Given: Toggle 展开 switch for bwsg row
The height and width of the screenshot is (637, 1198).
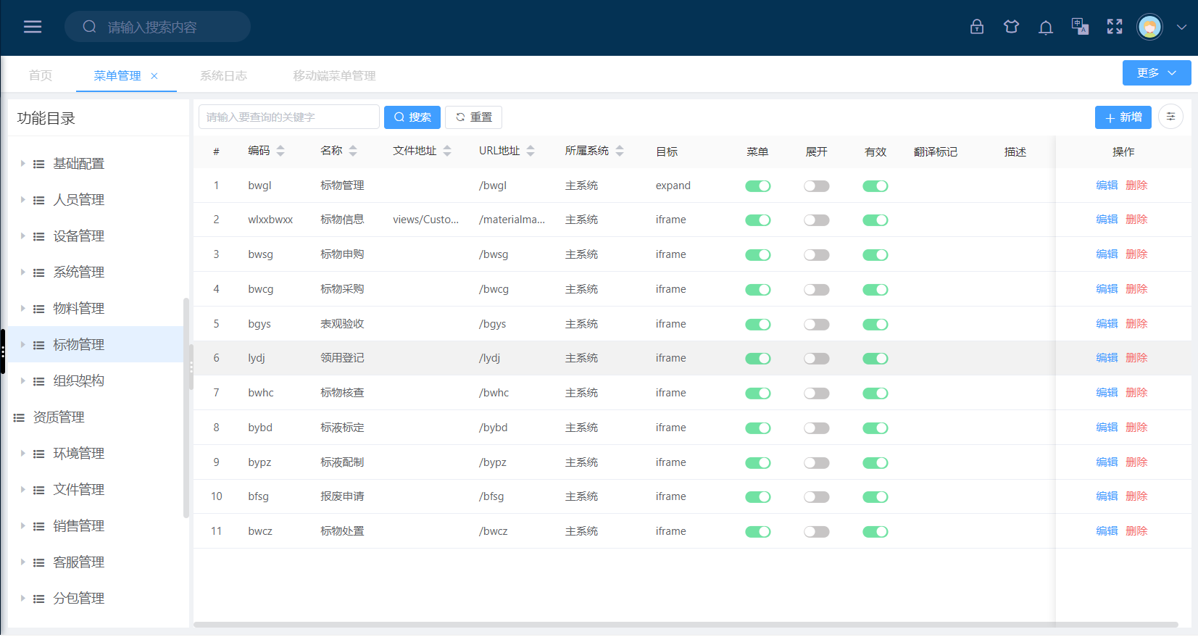Looking at the screenshot, I should point(817,255).
